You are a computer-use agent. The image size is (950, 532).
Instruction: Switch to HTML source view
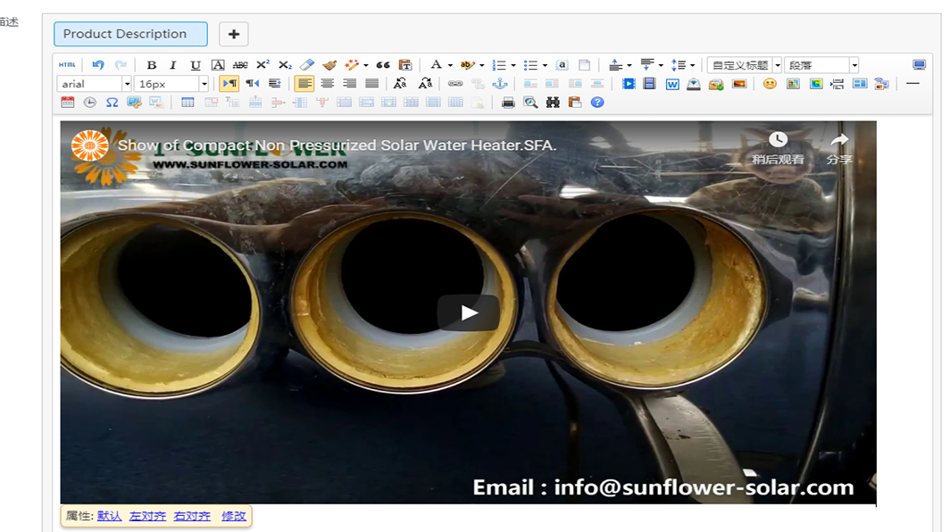coord(67,65)
